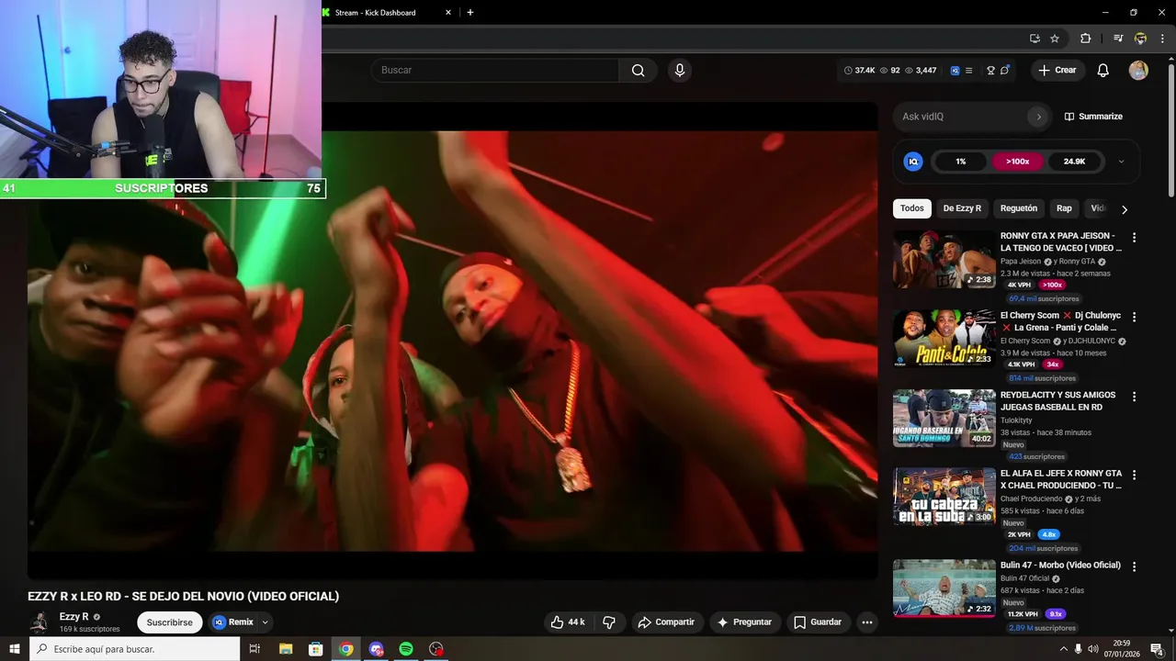
Task: Open the vidIQ chat bubble icon
Action: (1005, 71)
